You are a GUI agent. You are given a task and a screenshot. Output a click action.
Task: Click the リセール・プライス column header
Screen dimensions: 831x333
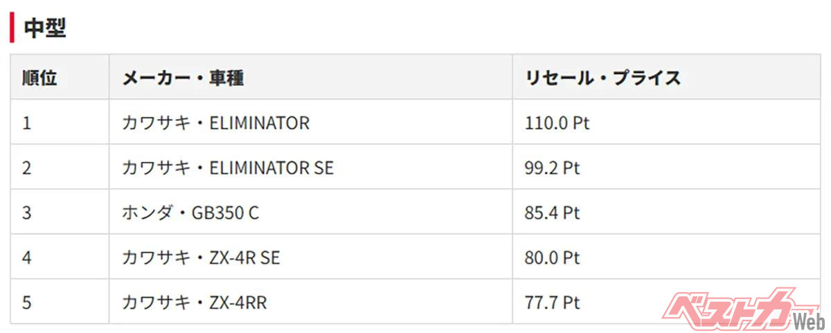pos(602,78)
